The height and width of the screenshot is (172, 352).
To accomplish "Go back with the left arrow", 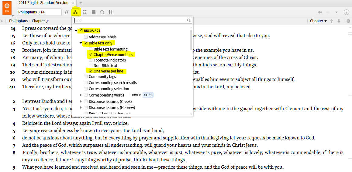I will pyautogui.click(x=320, y=12).
